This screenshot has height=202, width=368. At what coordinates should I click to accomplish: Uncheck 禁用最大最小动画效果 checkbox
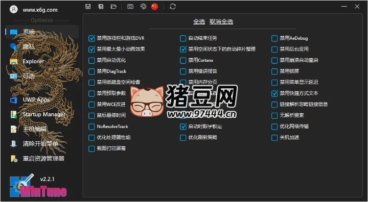91,49
